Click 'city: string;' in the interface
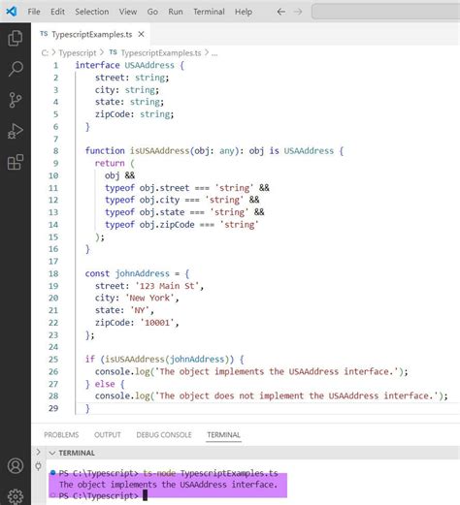Screen dimensions: 460x505 127,90
